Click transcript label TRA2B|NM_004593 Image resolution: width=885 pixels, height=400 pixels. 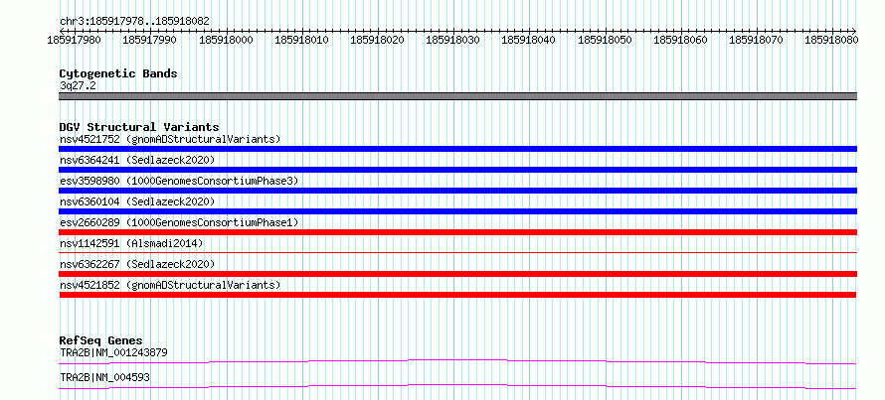104,377
